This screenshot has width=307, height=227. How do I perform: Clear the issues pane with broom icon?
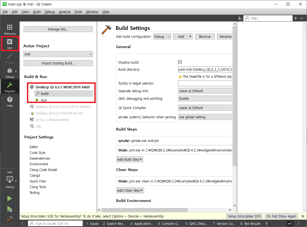coord(240,18)
